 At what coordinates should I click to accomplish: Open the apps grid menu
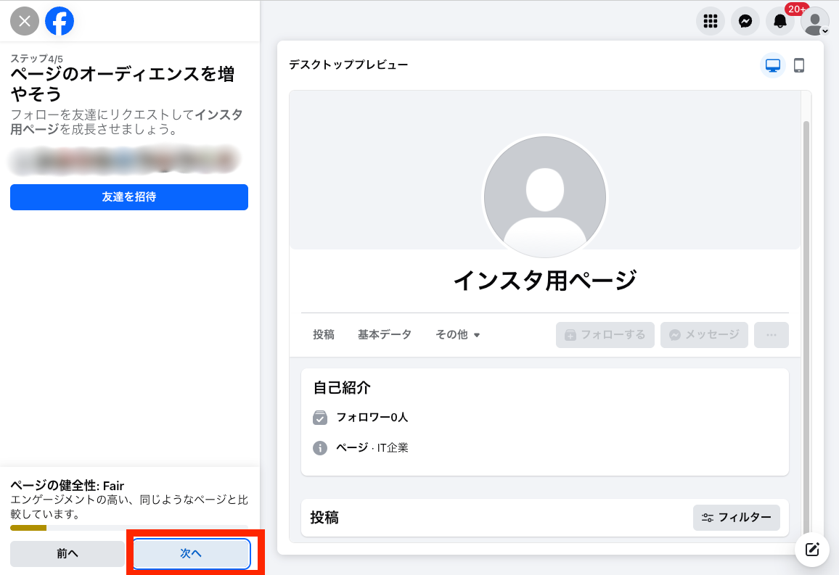pyautogui.click(x=710, y=21)
